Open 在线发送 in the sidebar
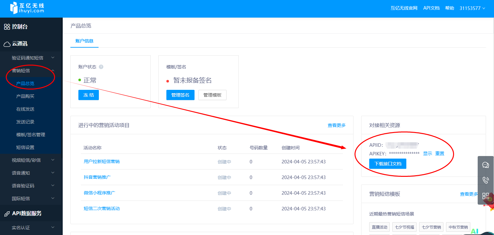 [25, 109]
